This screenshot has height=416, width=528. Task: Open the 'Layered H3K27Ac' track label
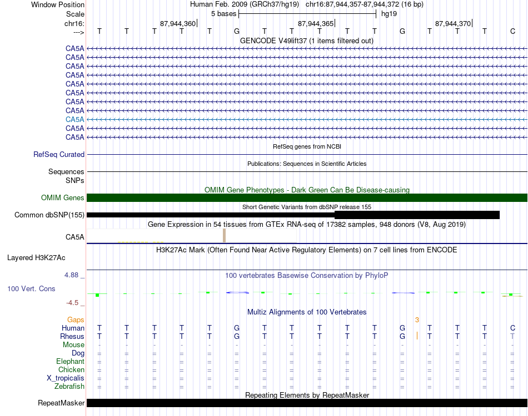(x=36, y=258)
